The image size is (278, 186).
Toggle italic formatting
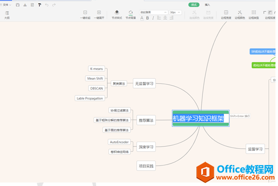153,18
